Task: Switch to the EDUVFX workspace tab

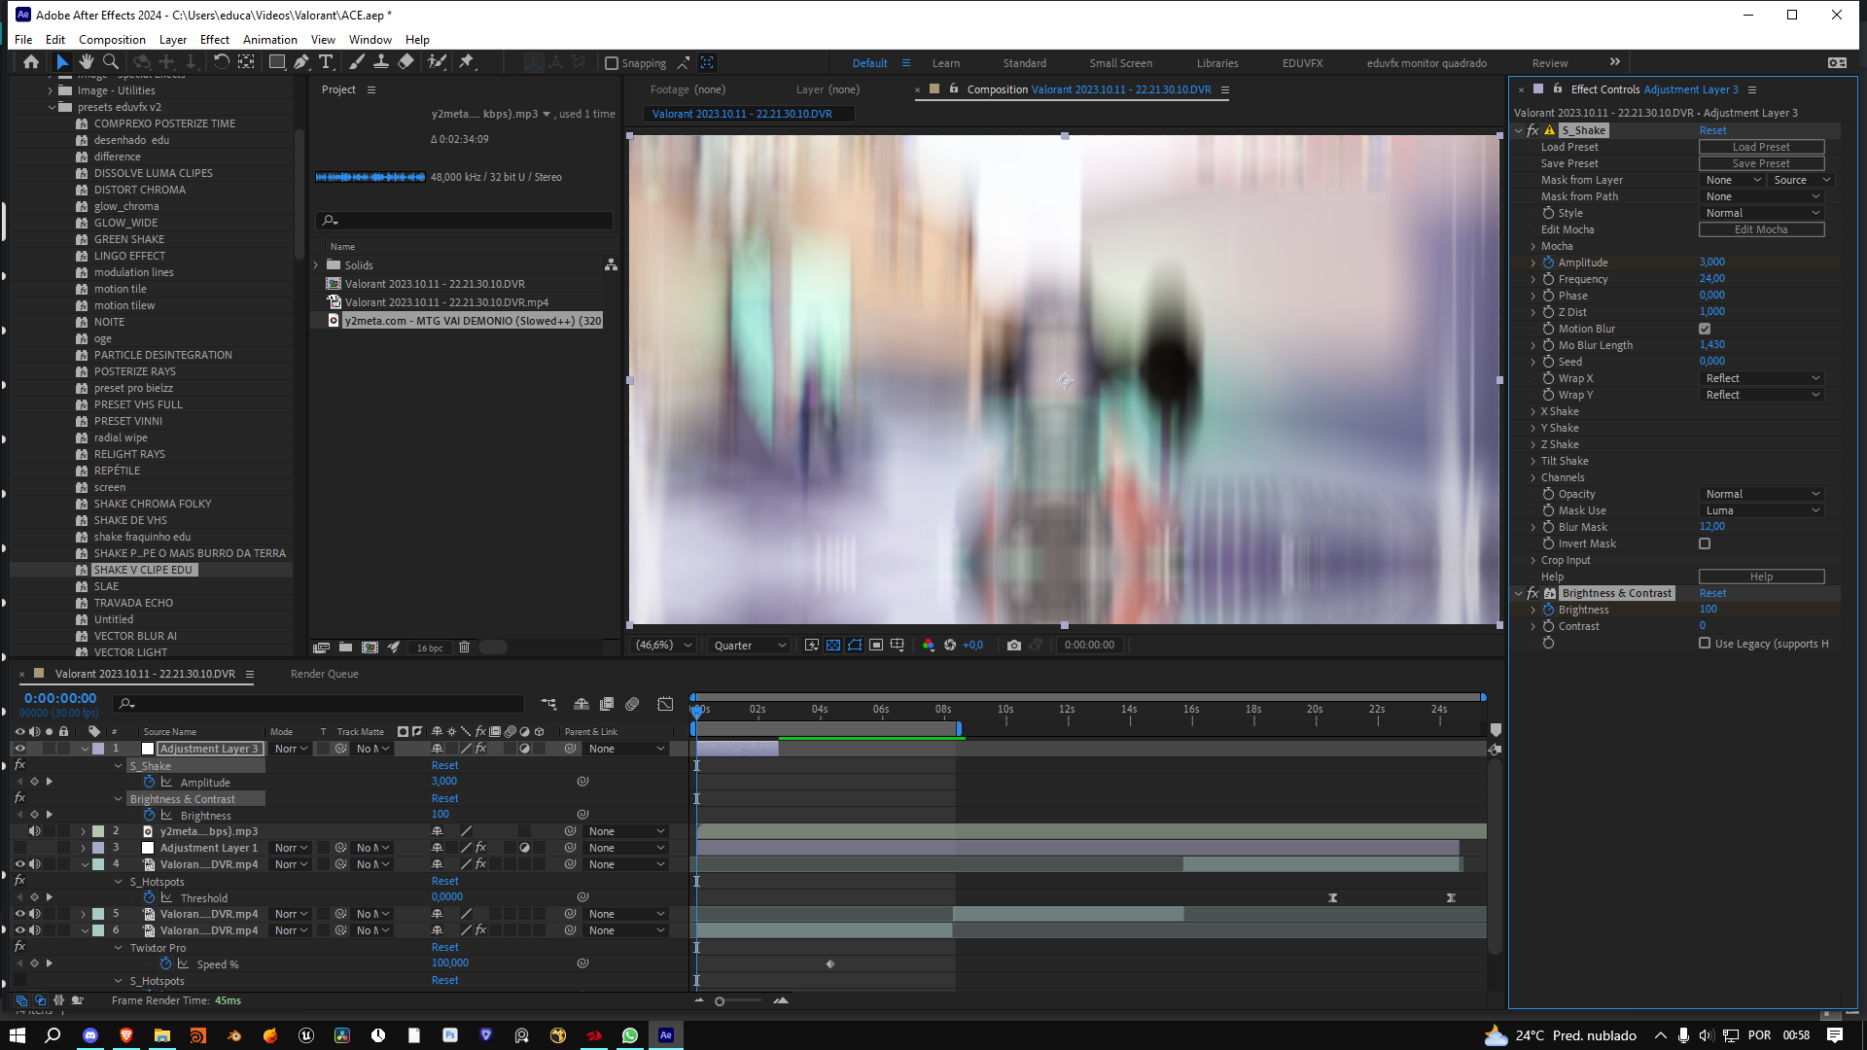Action: click(1301, 62)
